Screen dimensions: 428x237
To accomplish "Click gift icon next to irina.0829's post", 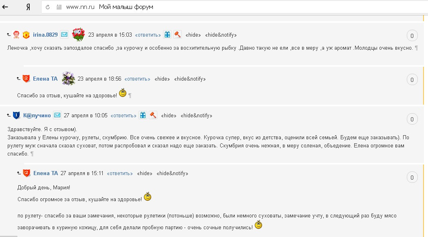I will (x=167, y=35).
